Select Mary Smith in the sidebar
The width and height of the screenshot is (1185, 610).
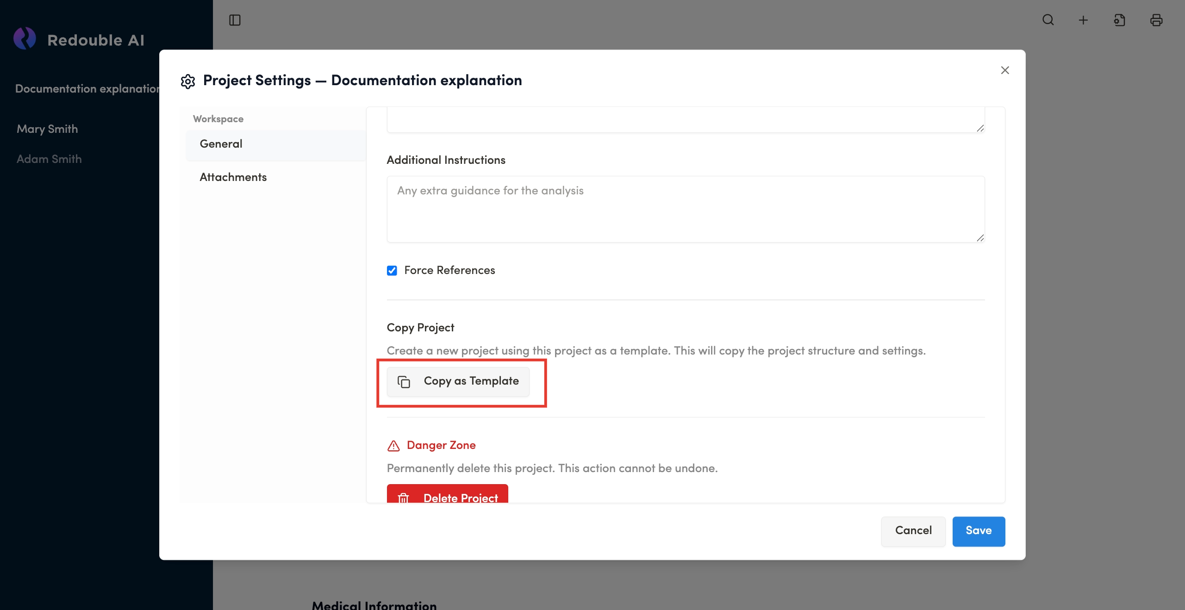point(47,129)
